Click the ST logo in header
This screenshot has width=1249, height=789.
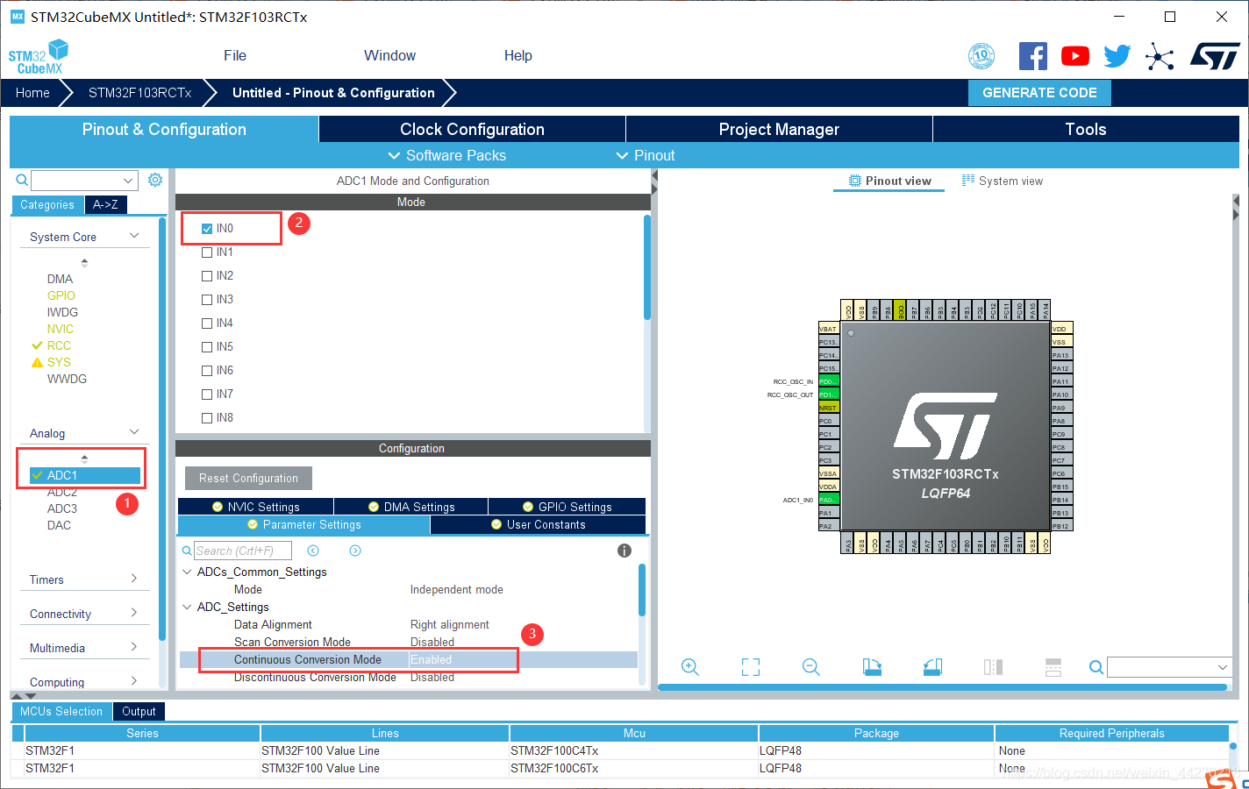tap(1215, 56)
